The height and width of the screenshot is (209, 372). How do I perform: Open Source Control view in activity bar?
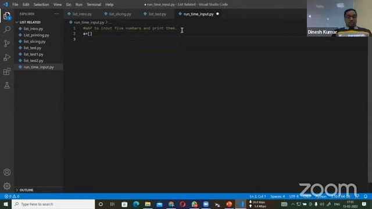7,44
